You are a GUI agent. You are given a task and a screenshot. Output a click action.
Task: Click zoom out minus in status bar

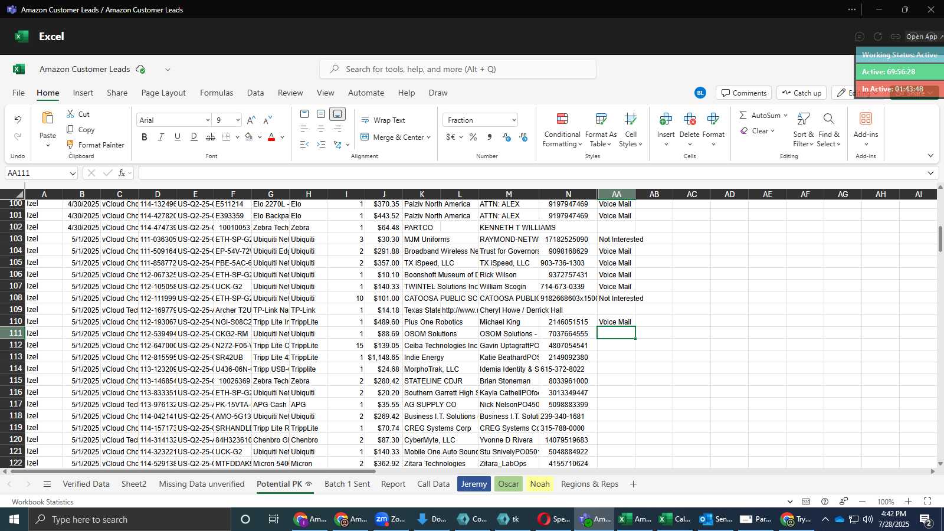862,501
